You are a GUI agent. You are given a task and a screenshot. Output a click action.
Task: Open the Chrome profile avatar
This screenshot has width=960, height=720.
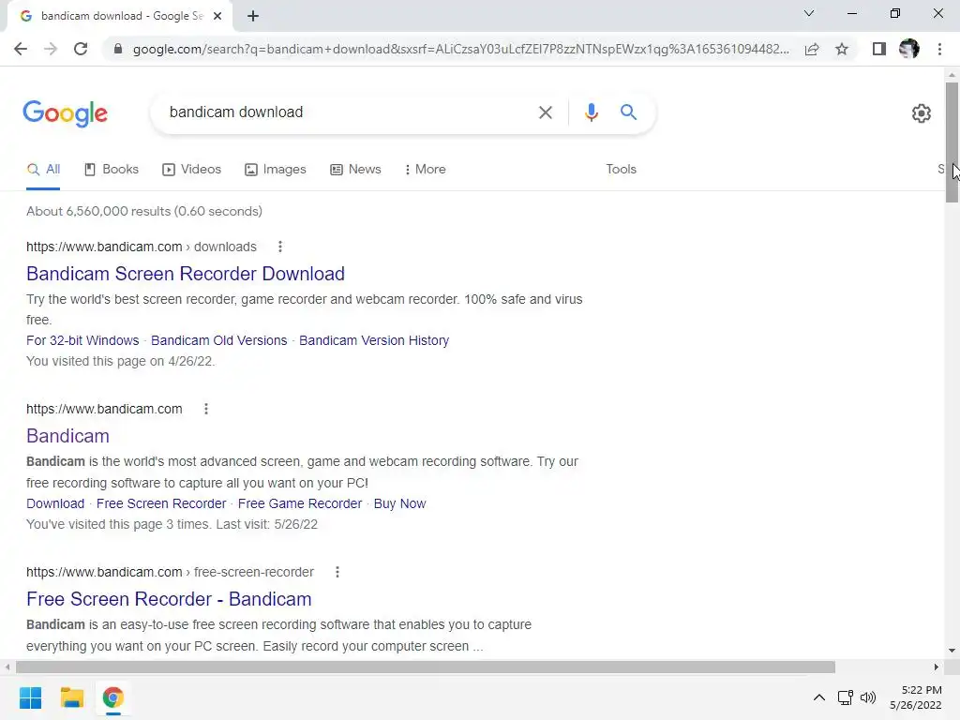coord(909,49)
